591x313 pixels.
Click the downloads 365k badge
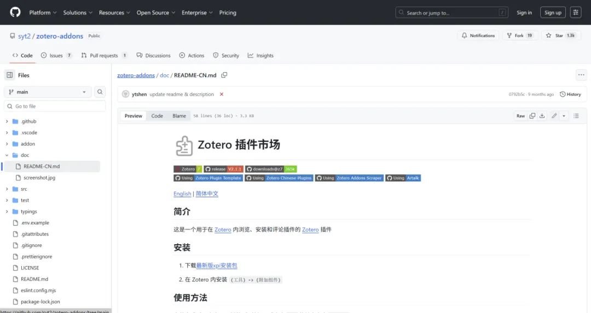(x=271, y=169)
